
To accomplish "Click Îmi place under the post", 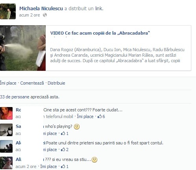I will [8, 83].
